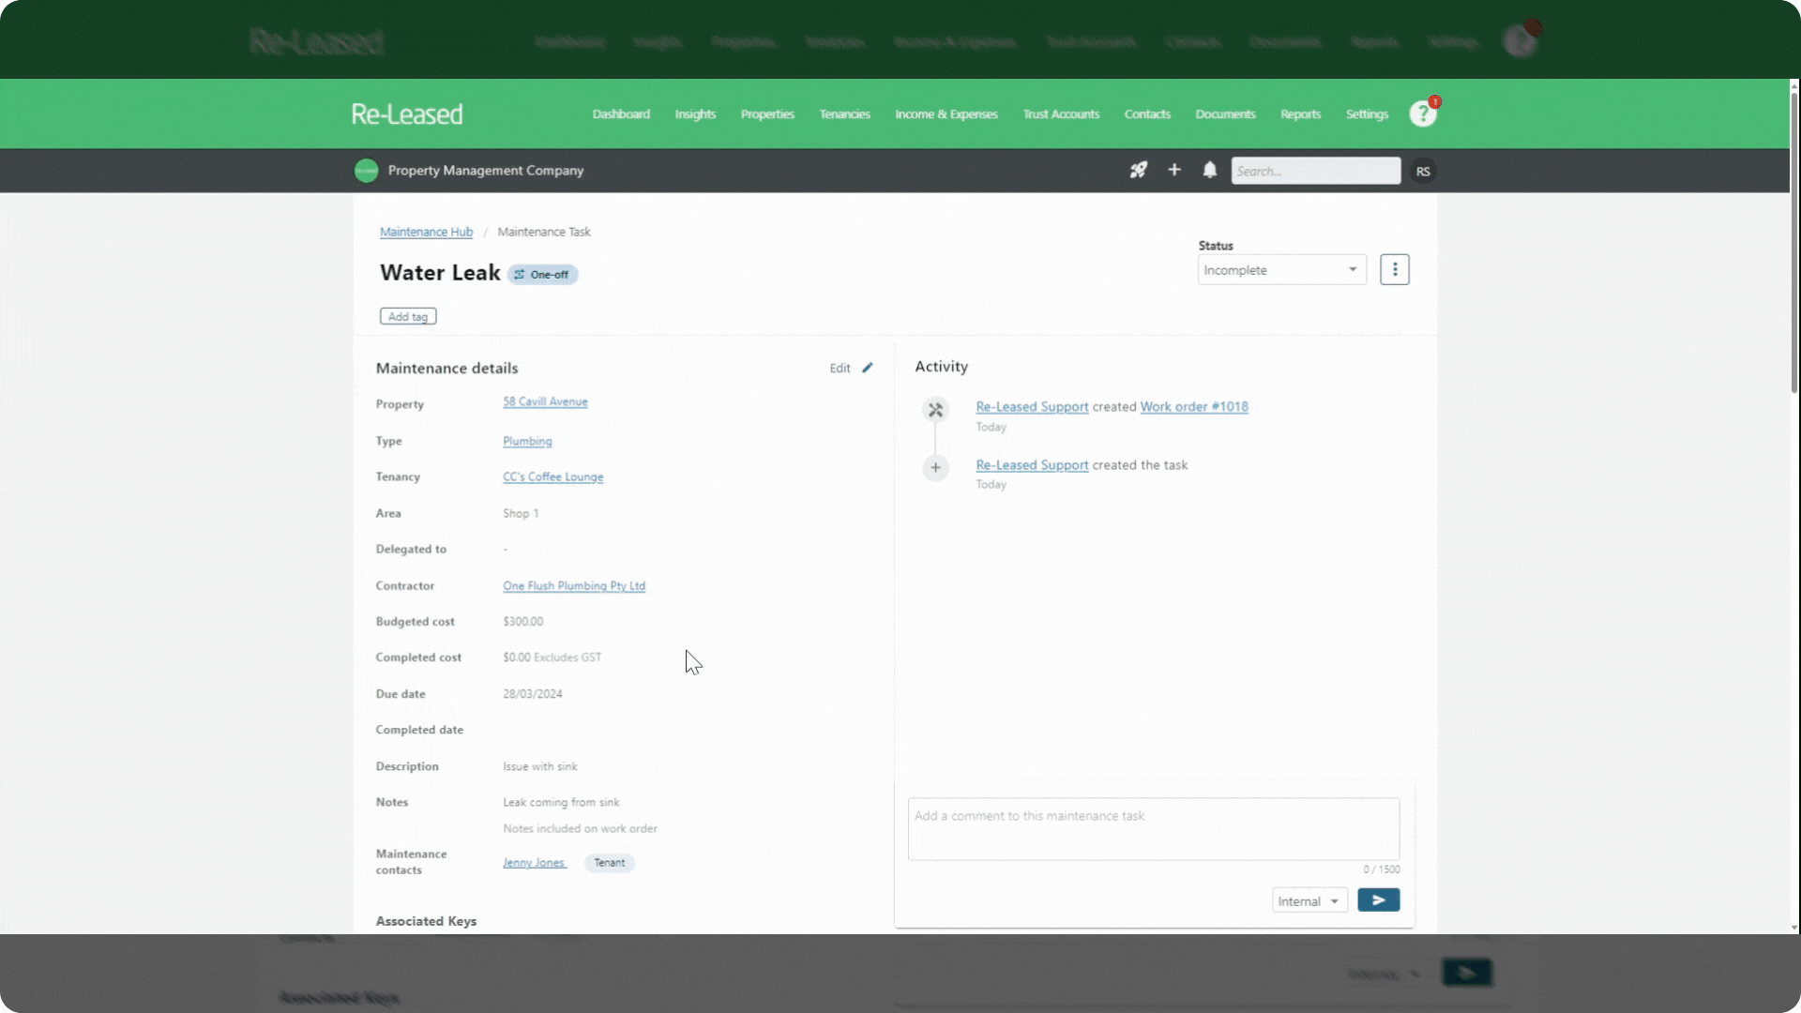Click the green company logo circle

tap(366, 170)
